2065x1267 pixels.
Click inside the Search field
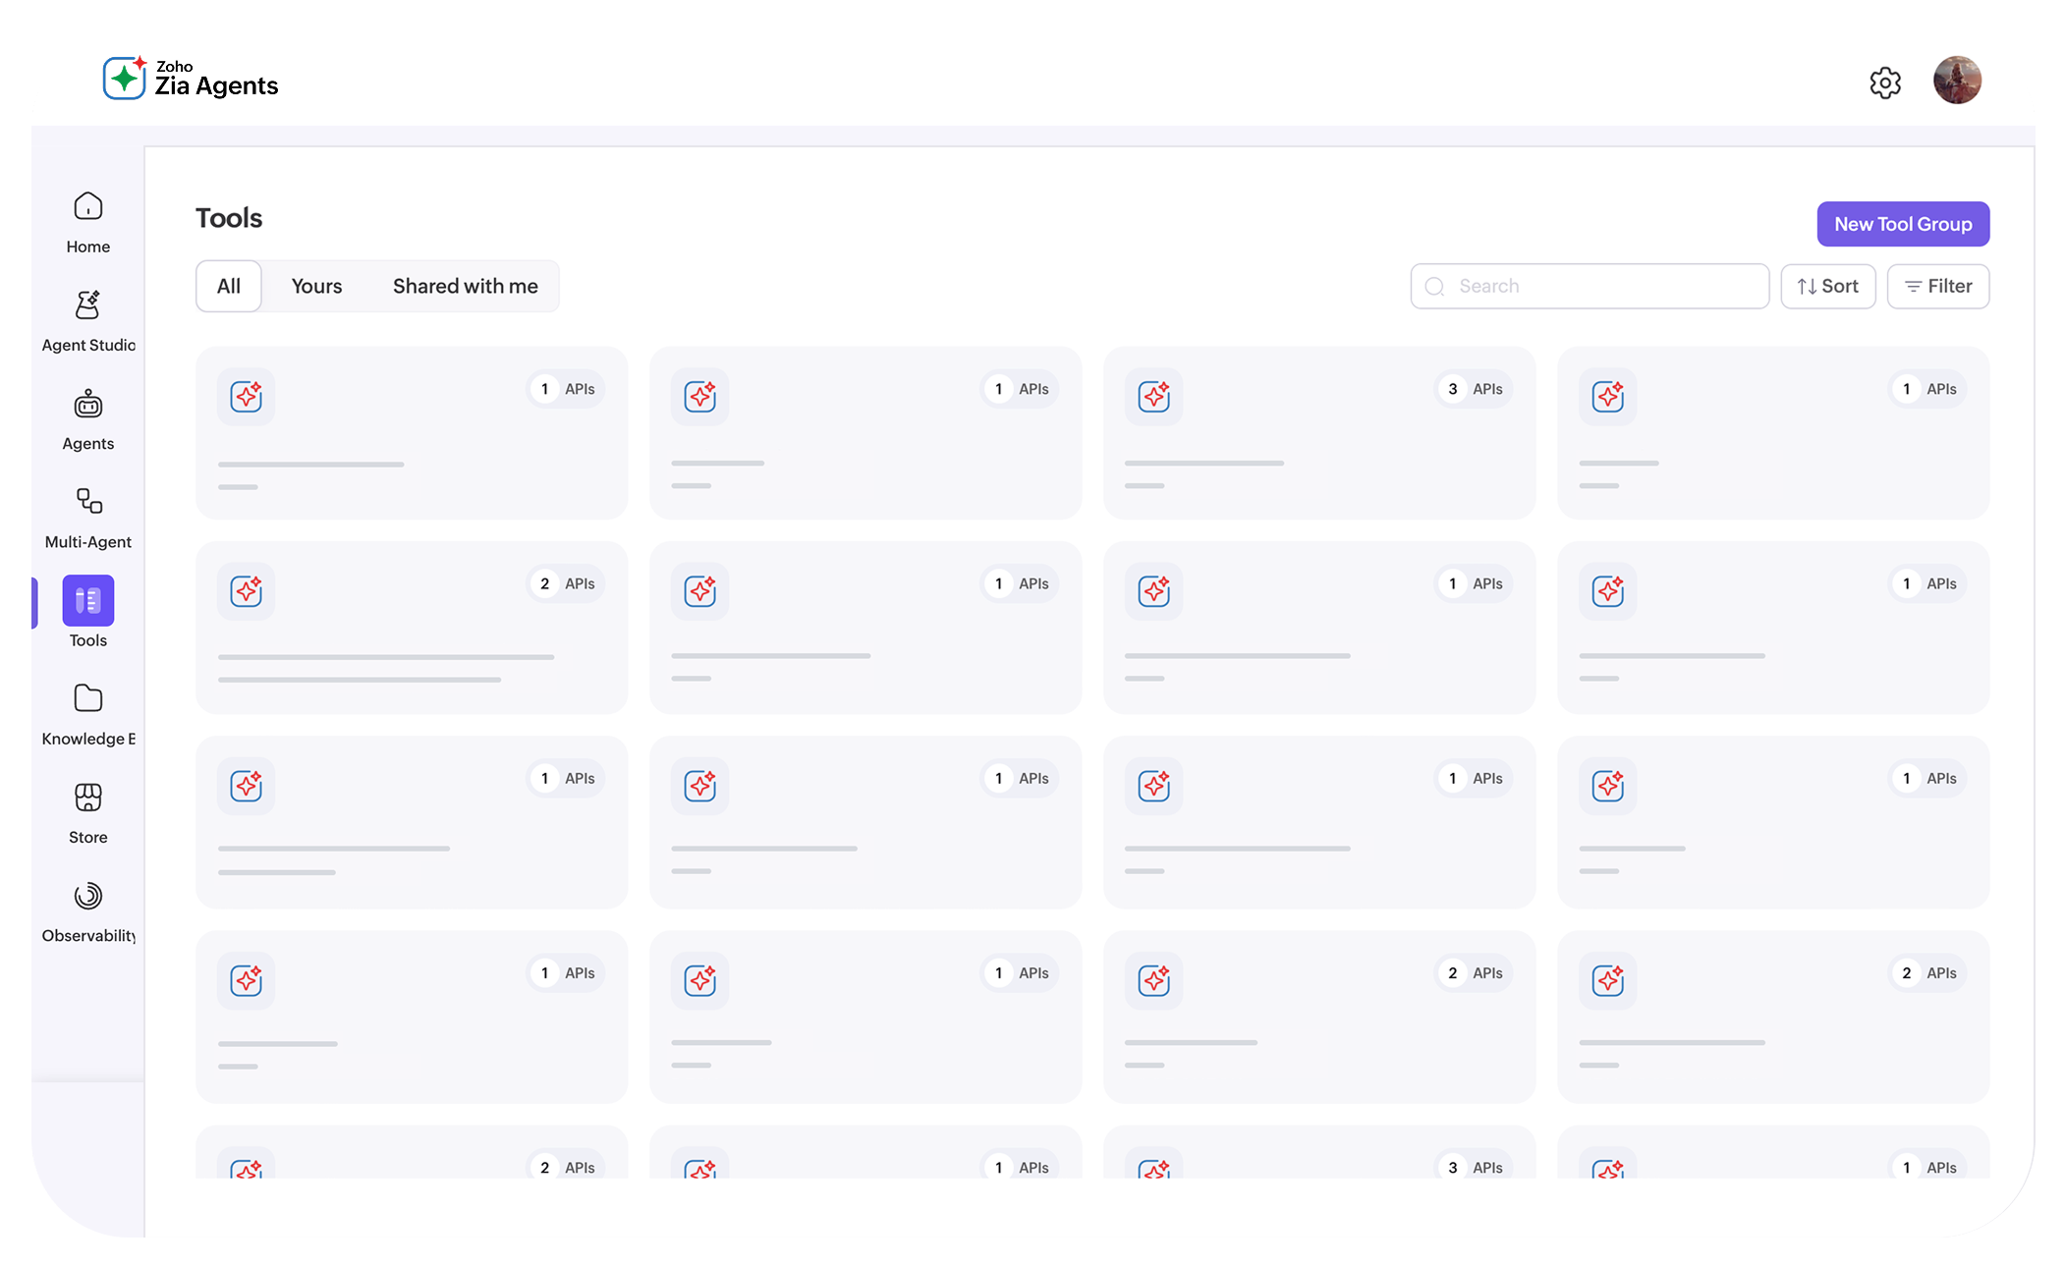coord(1590,286)
